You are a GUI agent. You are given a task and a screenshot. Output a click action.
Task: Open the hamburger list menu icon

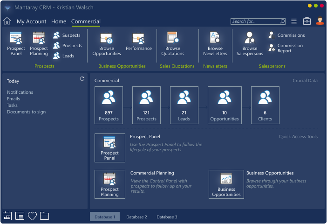coord(294,21)
